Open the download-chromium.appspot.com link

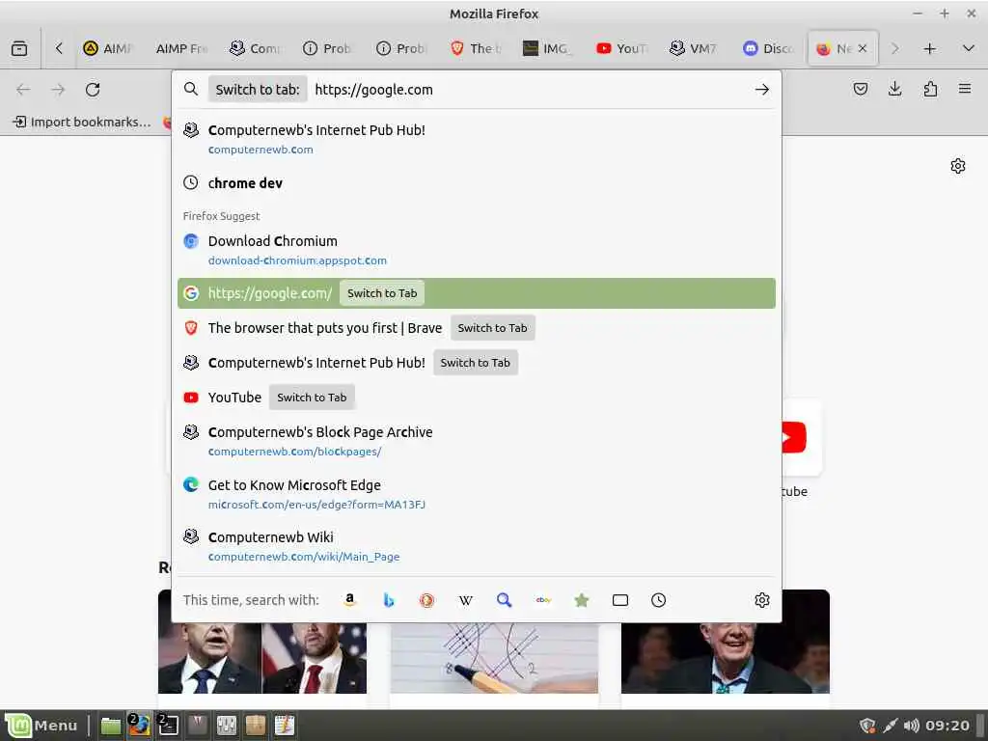(297, 261)
